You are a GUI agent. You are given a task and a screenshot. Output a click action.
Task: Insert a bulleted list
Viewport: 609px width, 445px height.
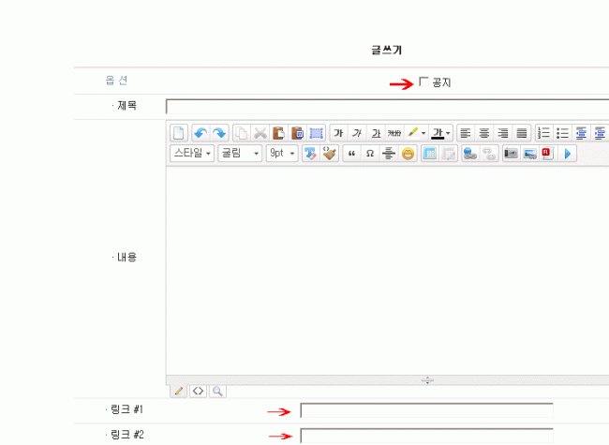[x=562, y=133]
